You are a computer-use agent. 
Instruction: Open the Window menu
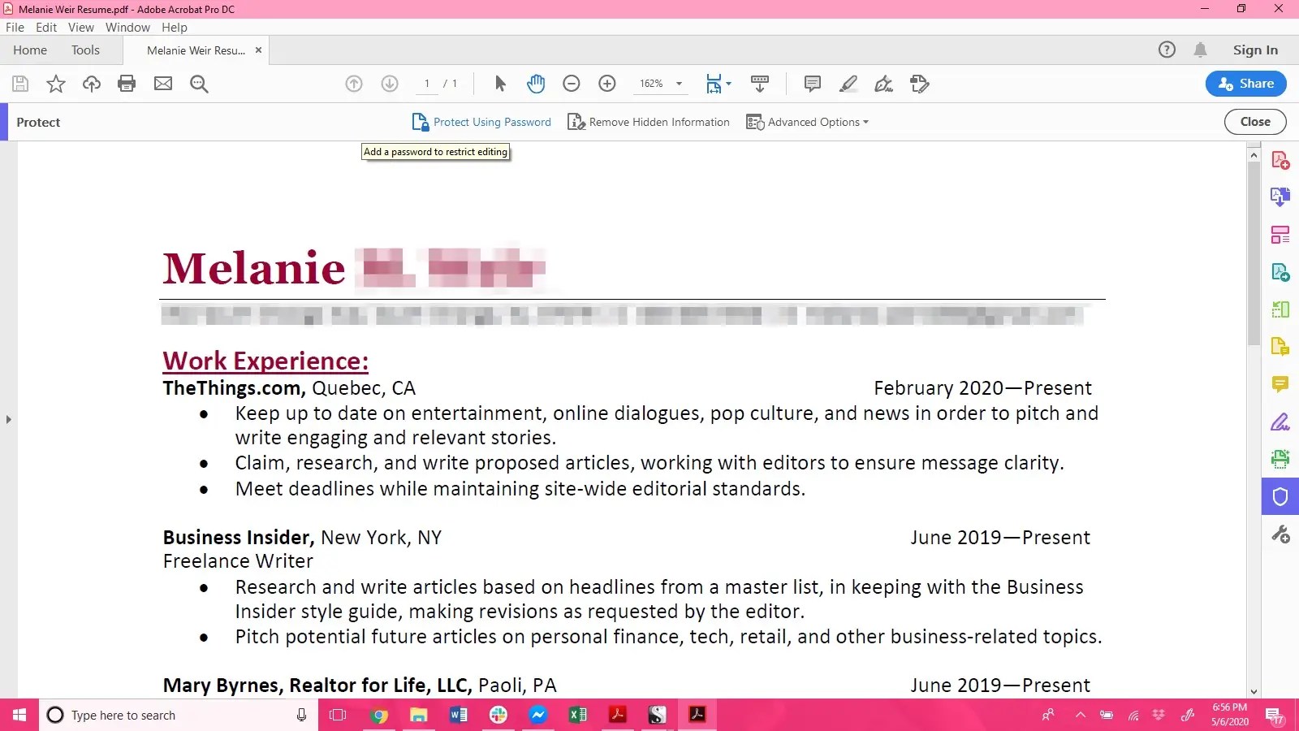click(127, 28)
